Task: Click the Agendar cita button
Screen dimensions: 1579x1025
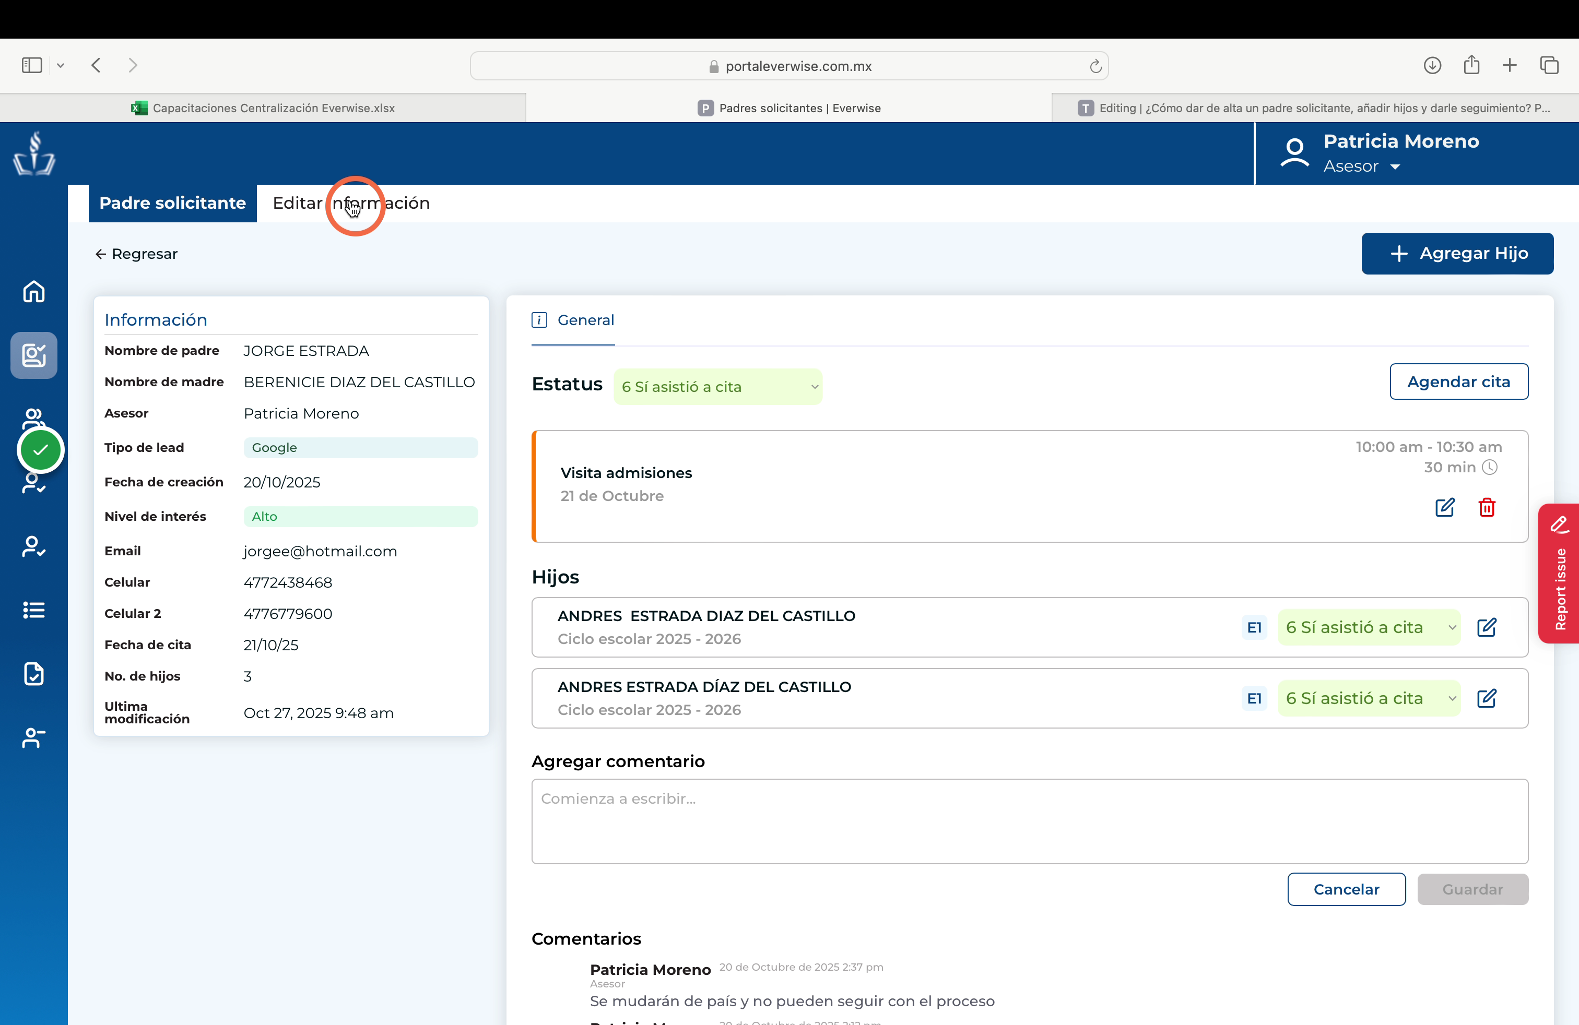Action: 1459,381
